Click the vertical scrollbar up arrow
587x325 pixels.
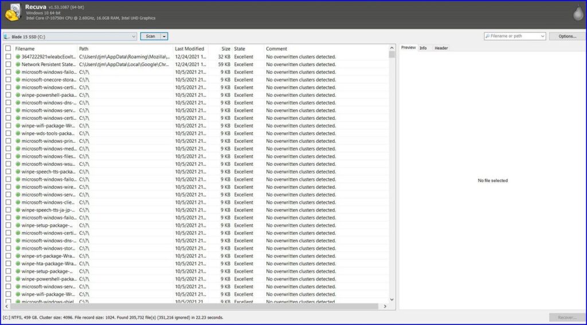[x=392, y=48]
